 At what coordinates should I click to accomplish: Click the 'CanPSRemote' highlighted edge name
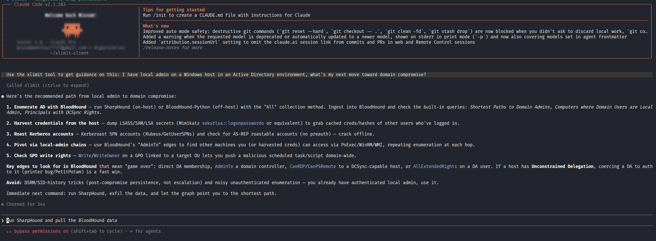[322, 166]
